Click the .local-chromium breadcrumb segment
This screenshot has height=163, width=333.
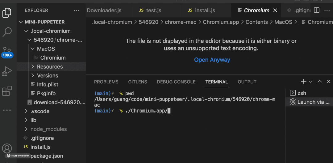112,22
